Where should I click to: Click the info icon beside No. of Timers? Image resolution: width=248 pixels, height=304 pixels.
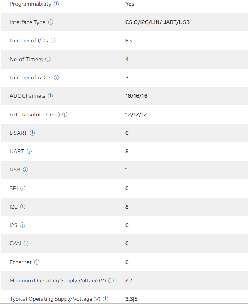click(x=48, y=59)
